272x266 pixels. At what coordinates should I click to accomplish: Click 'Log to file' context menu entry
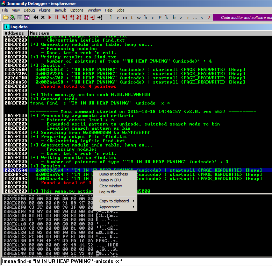coord(108,192)
